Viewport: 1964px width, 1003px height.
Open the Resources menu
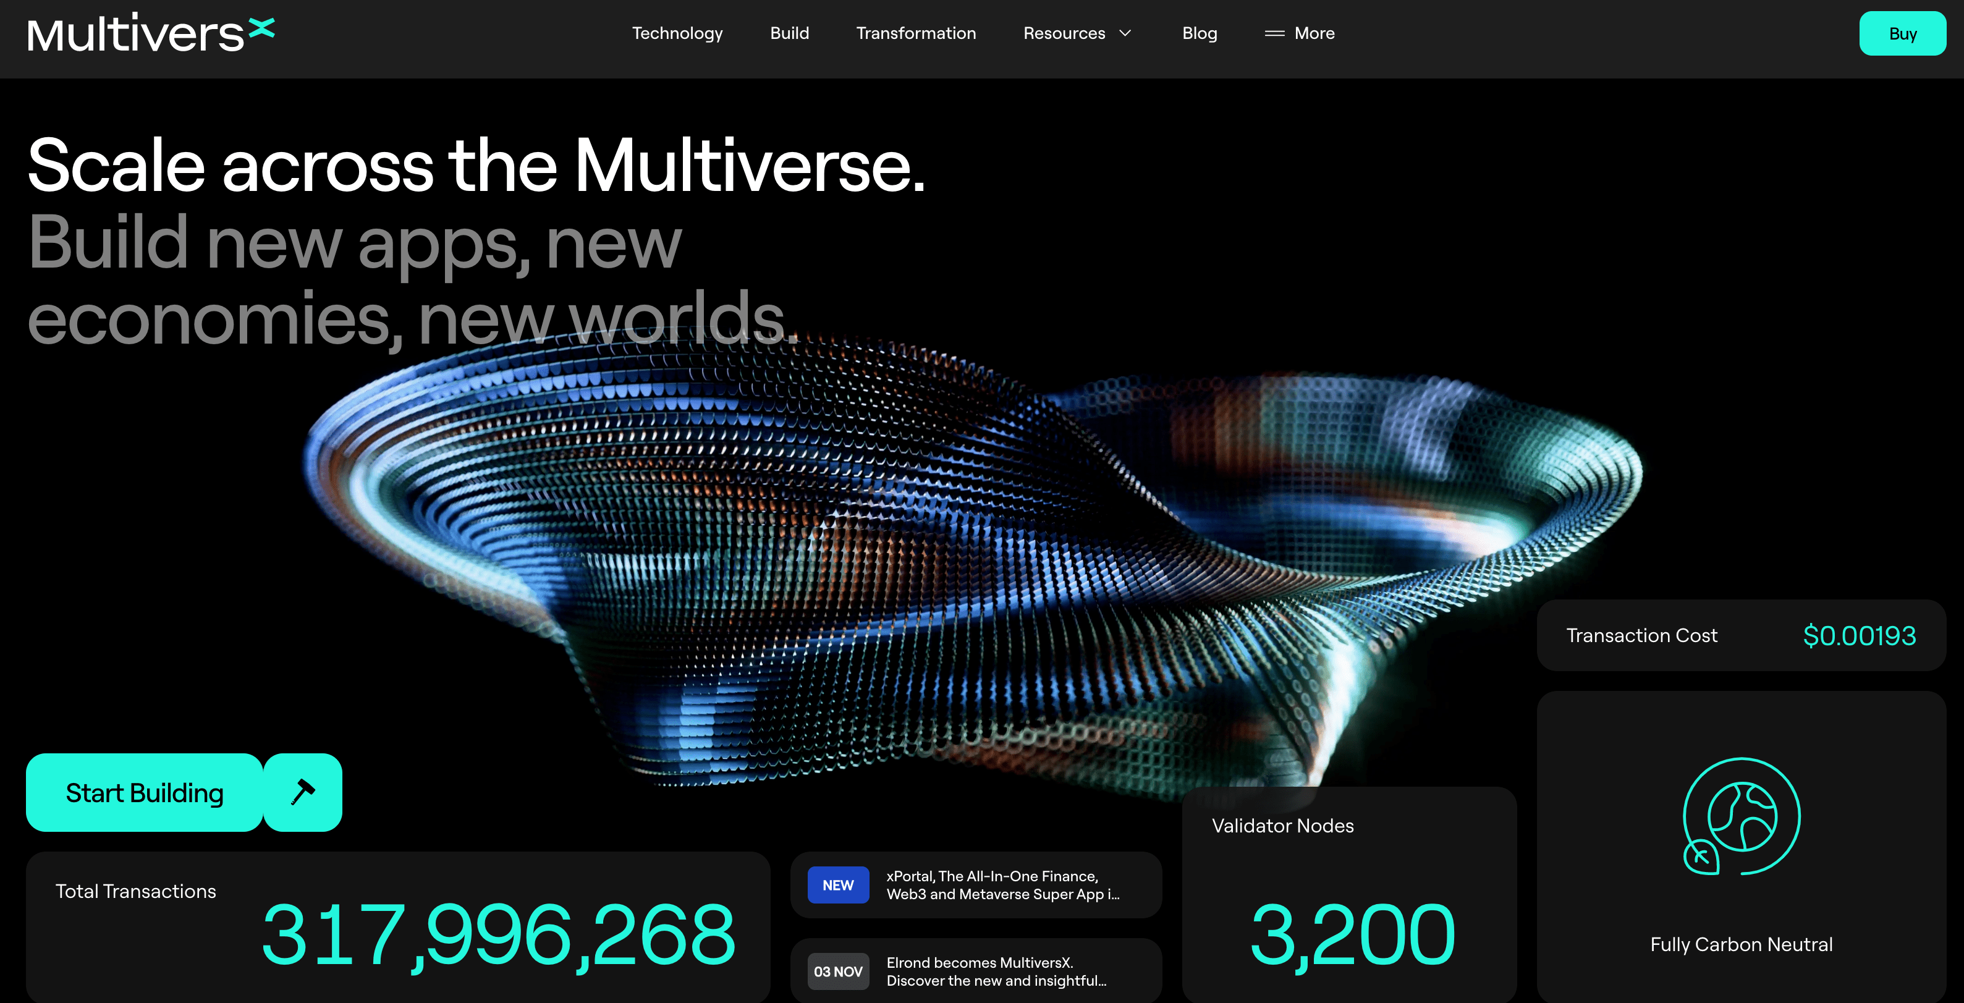point(1064,33)
